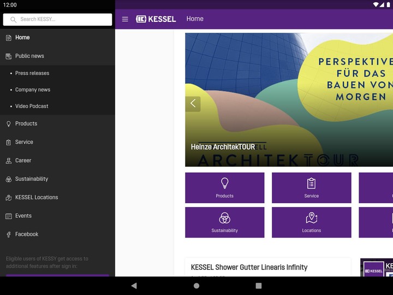Click the Home title in header
Image resolution: width=393 pixels, height=295 pixels.
[195, 19]
